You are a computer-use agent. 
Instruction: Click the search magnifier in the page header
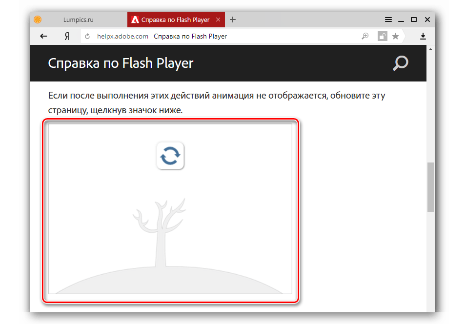coord(400,63)
